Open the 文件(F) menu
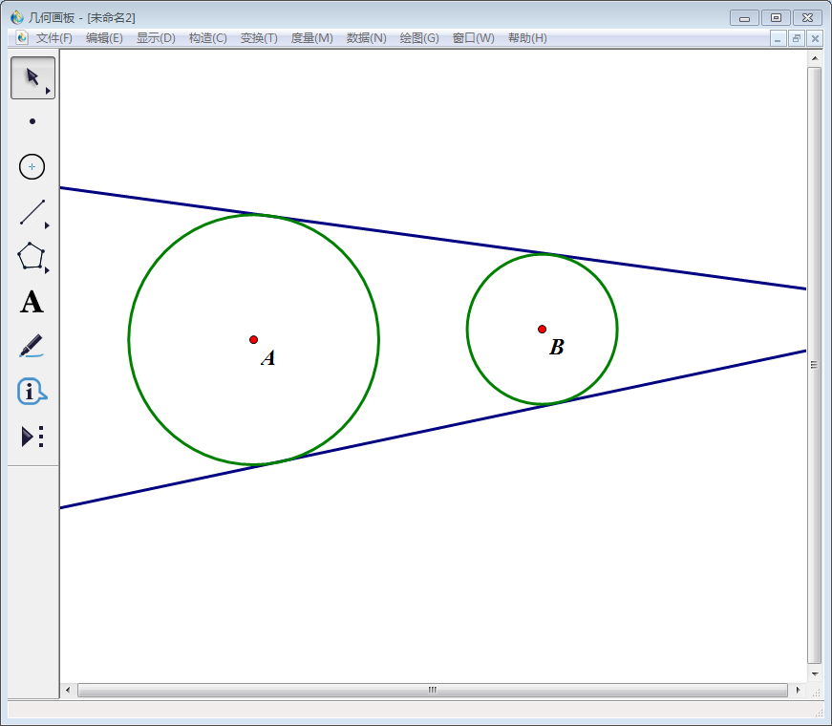 coord(53,38)
